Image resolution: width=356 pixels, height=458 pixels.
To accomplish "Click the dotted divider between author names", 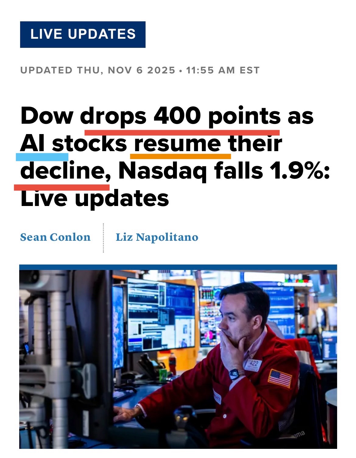I will [104, 238].
